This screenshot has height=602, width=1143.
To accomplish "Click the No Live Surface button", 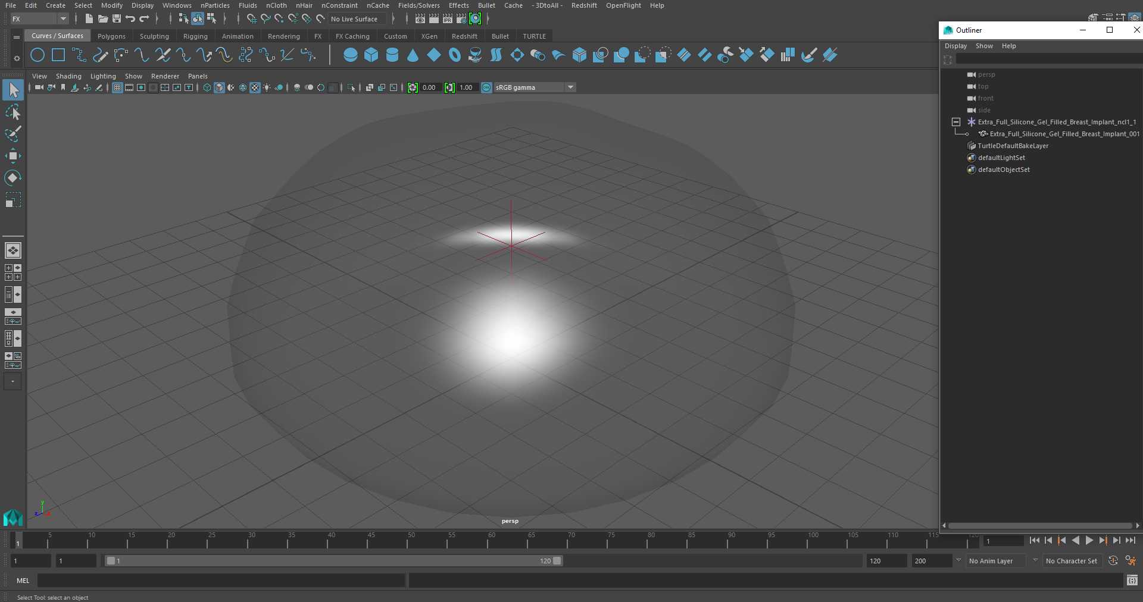I will [354, 19].
